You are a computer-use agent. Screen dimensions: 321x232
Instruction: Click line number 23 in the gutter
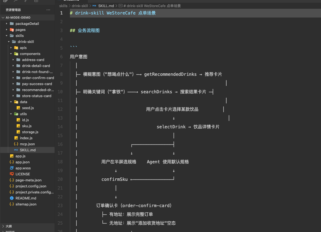(60, 205)
